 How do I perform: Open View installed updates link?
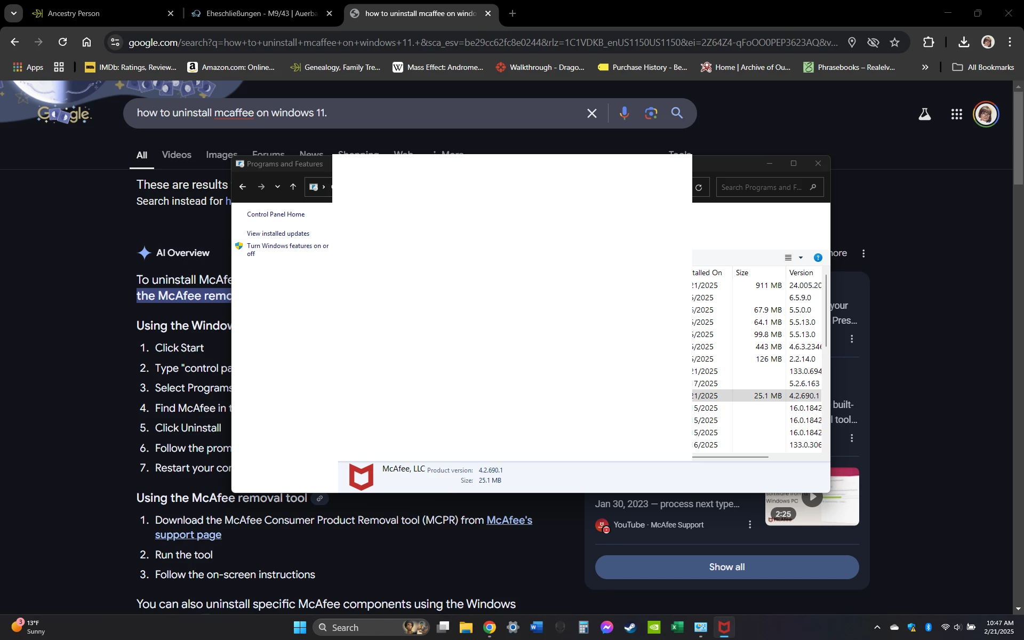point(278,234)
